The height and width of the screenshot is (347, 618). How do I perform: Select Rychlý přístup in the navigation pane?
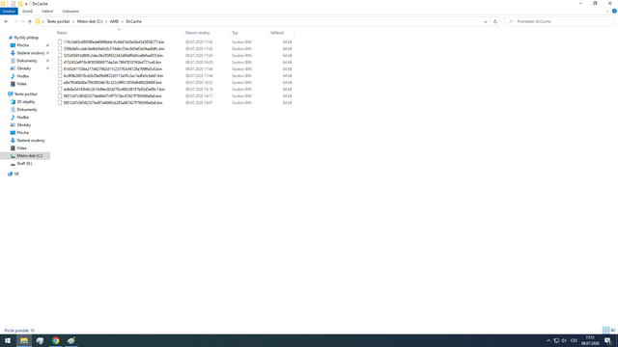[26, 38]
